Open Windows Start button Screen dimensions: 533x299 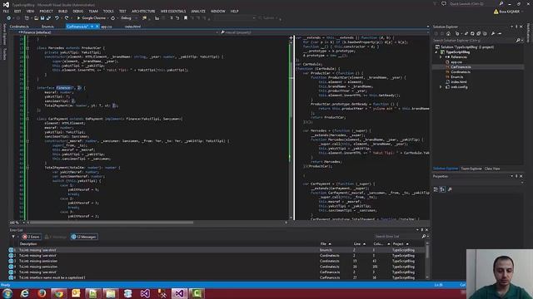(x=7, y=293)
